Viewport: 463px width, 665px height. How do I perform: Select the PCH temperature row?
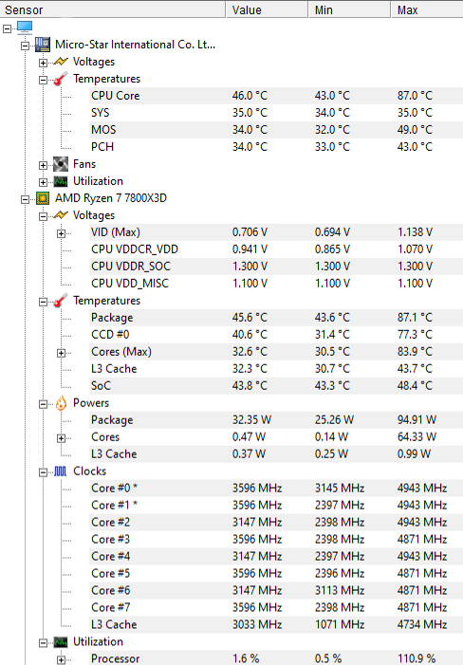[276, 147]
